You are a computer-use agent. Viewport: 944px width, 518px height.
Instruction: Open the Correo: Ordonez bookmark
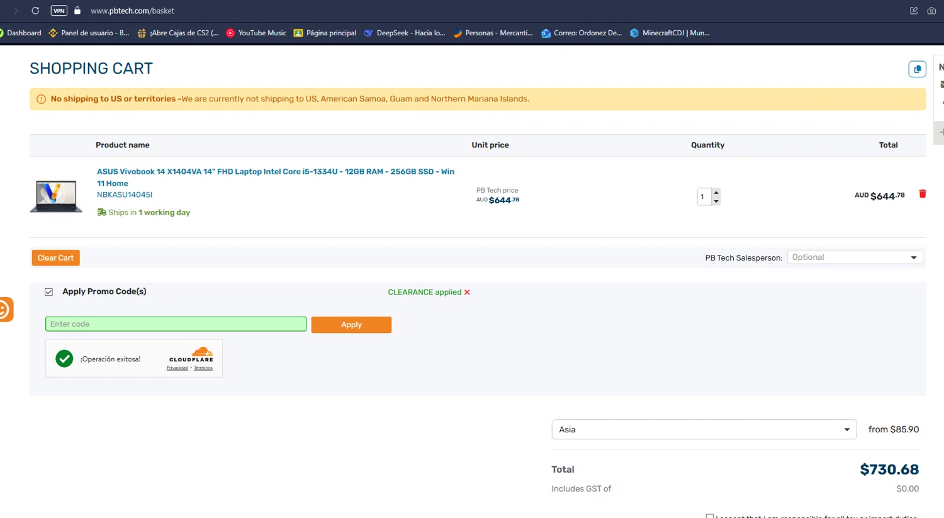coord(582,33)
